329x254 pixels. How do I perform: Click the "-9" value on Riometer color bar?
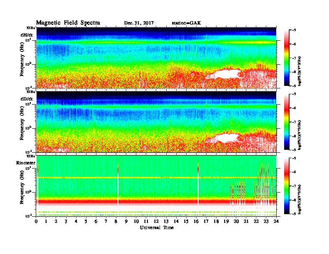pos(294,214)
